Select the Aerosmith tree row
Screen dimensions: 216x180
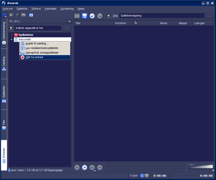click(x=43, y=39)
